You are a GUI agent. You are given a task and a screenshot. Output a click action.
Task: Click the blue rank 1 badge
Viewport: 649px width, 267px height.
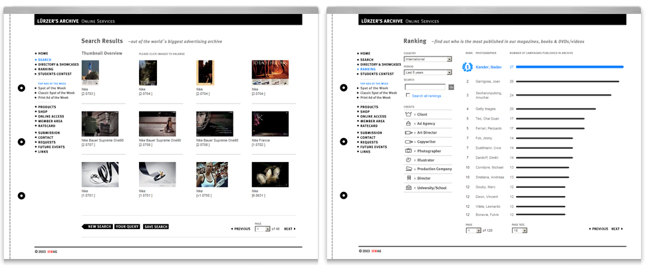click(467, 67)
